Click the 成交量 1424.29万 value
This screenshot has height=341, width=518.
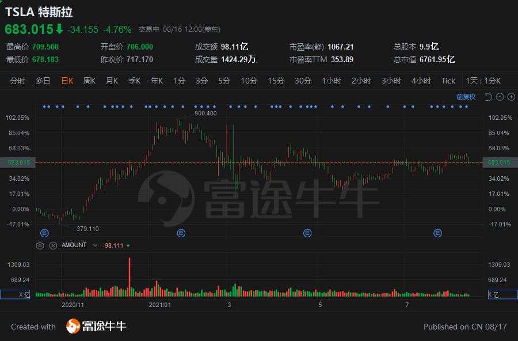click(238, 59)
